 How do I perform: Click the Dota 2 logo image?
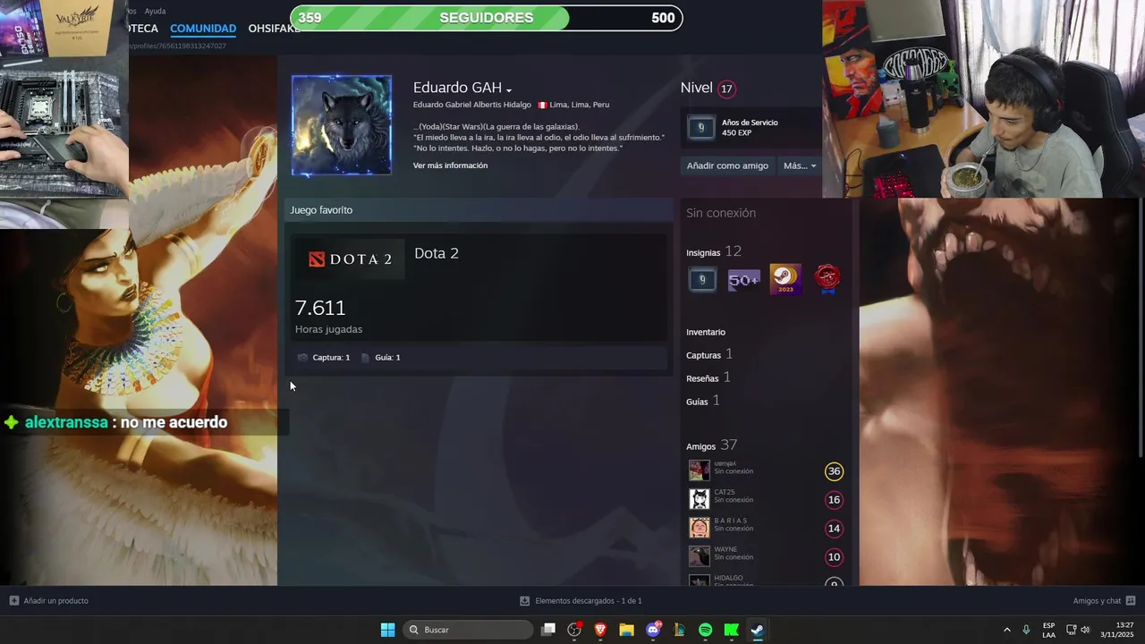[x=350, y=258]
